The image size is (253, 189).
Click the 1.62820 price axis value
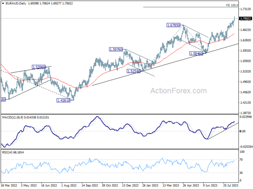(245, 40)
